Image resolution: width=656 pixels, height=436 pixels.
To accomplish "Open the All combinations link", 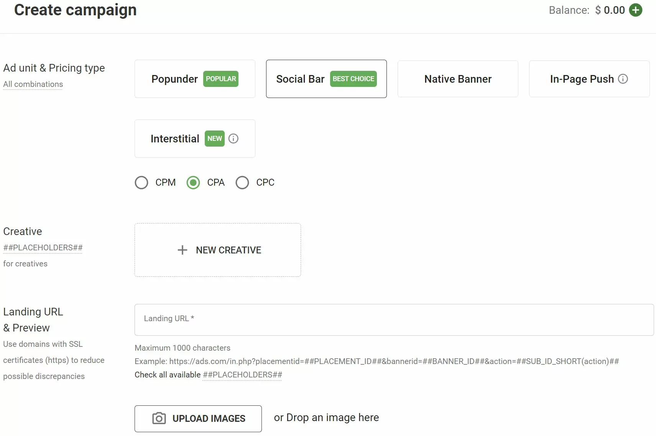I will pos(33,84).
